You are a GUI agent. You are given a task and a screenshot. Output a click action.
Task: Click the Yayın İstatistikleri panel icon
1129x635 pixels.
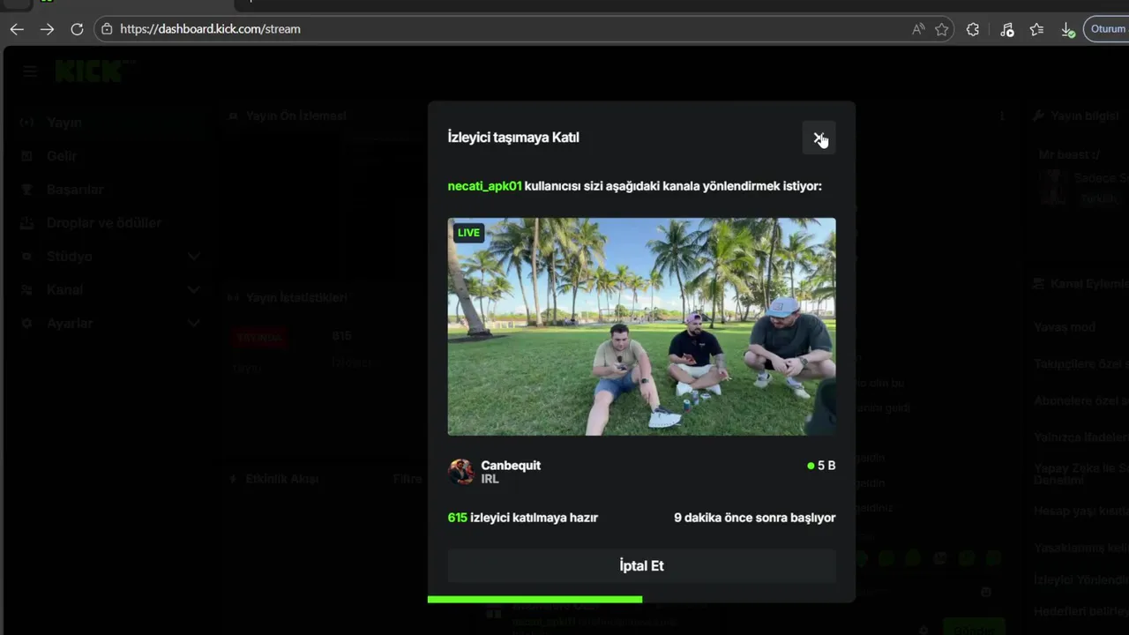coord(233,298)
